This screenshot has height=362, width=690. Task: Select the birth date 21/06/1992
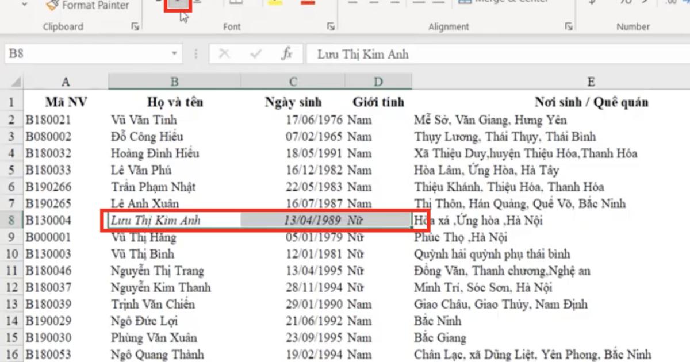click(293, 321)
